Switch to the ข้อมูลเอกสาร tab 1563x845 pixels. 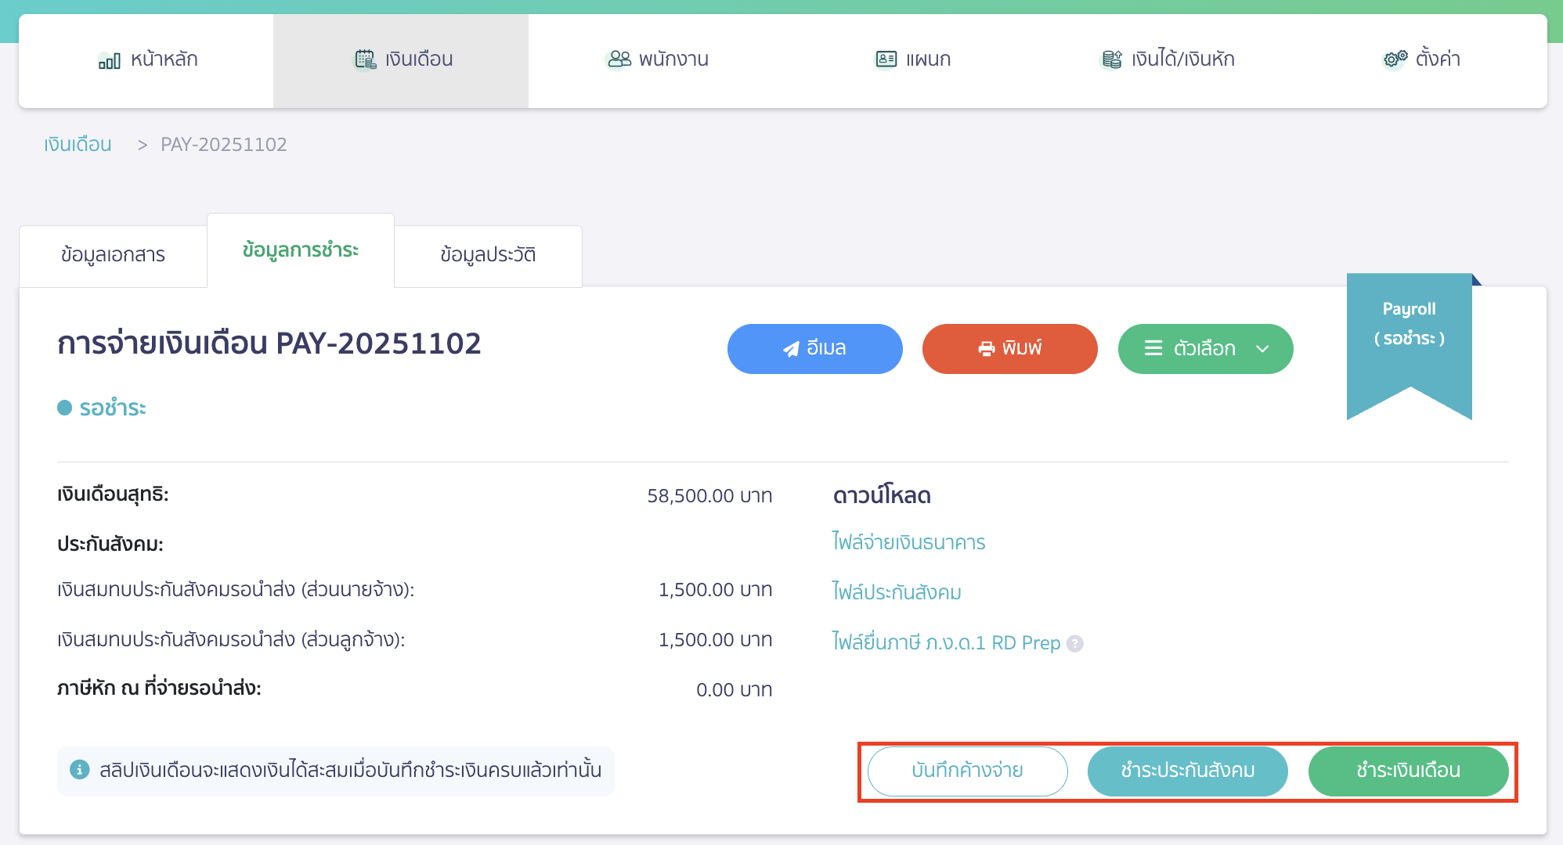click(x=113, y=253)
